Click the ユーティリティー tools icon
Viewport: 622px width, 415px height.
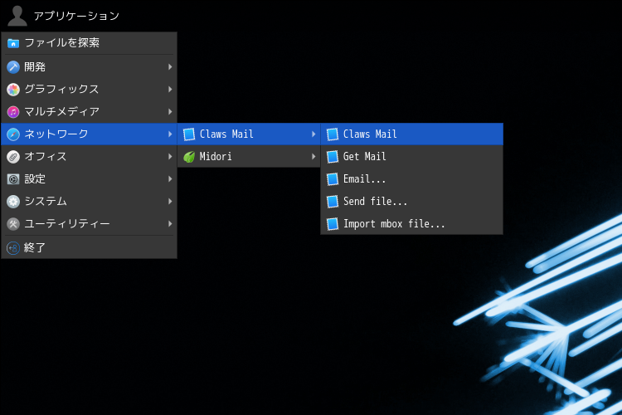pos(13,224)
